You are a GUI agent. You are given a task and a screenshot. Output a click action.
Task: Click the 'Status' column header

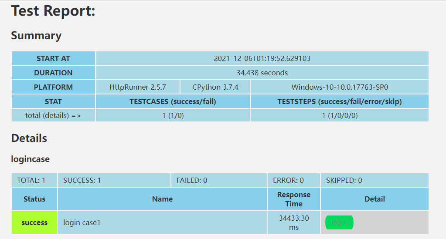tap(34, 199)
